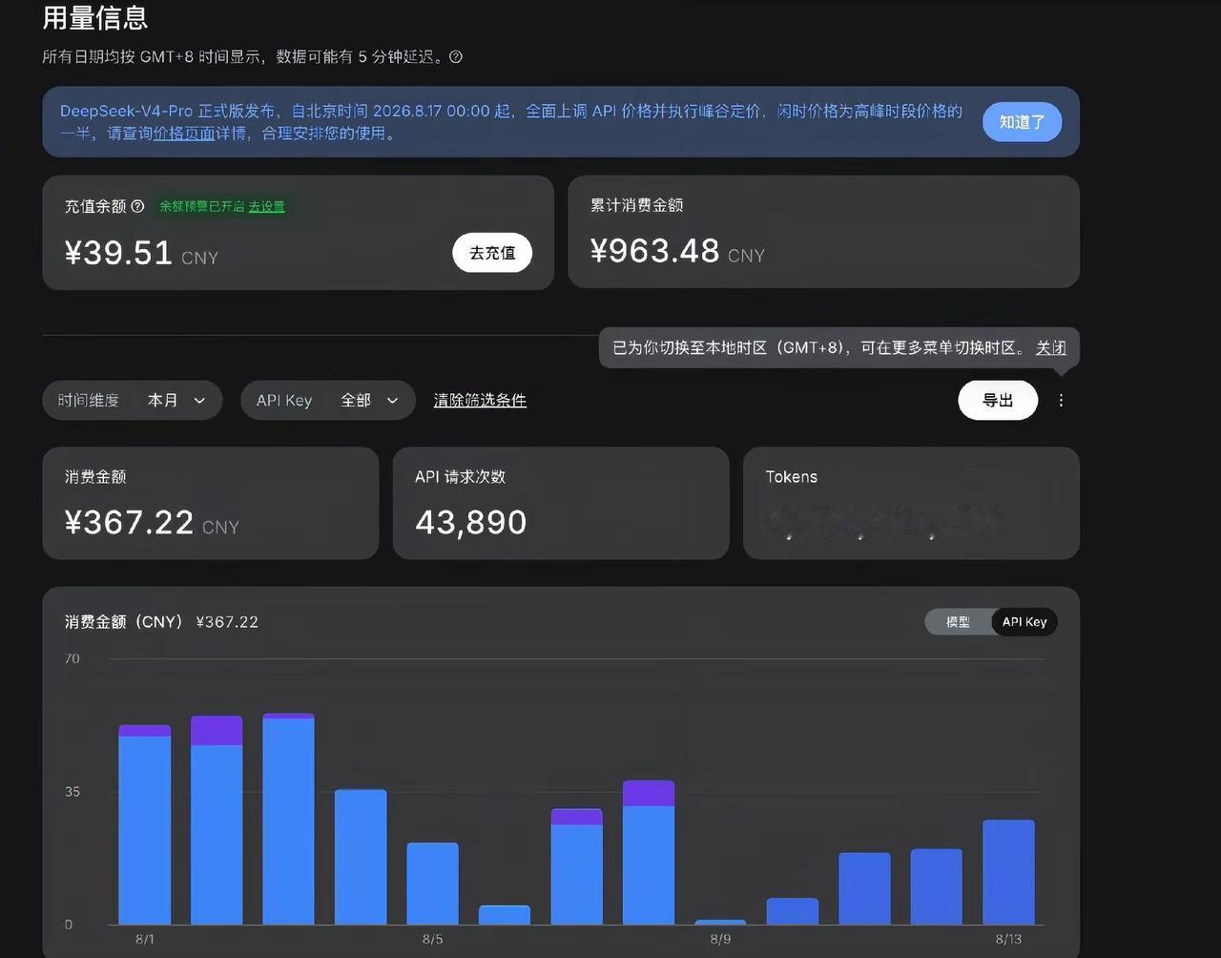This screenshot has height=958, width=1221.
Task: Select the 43,890 request count
Action: (x=471, y=523)
